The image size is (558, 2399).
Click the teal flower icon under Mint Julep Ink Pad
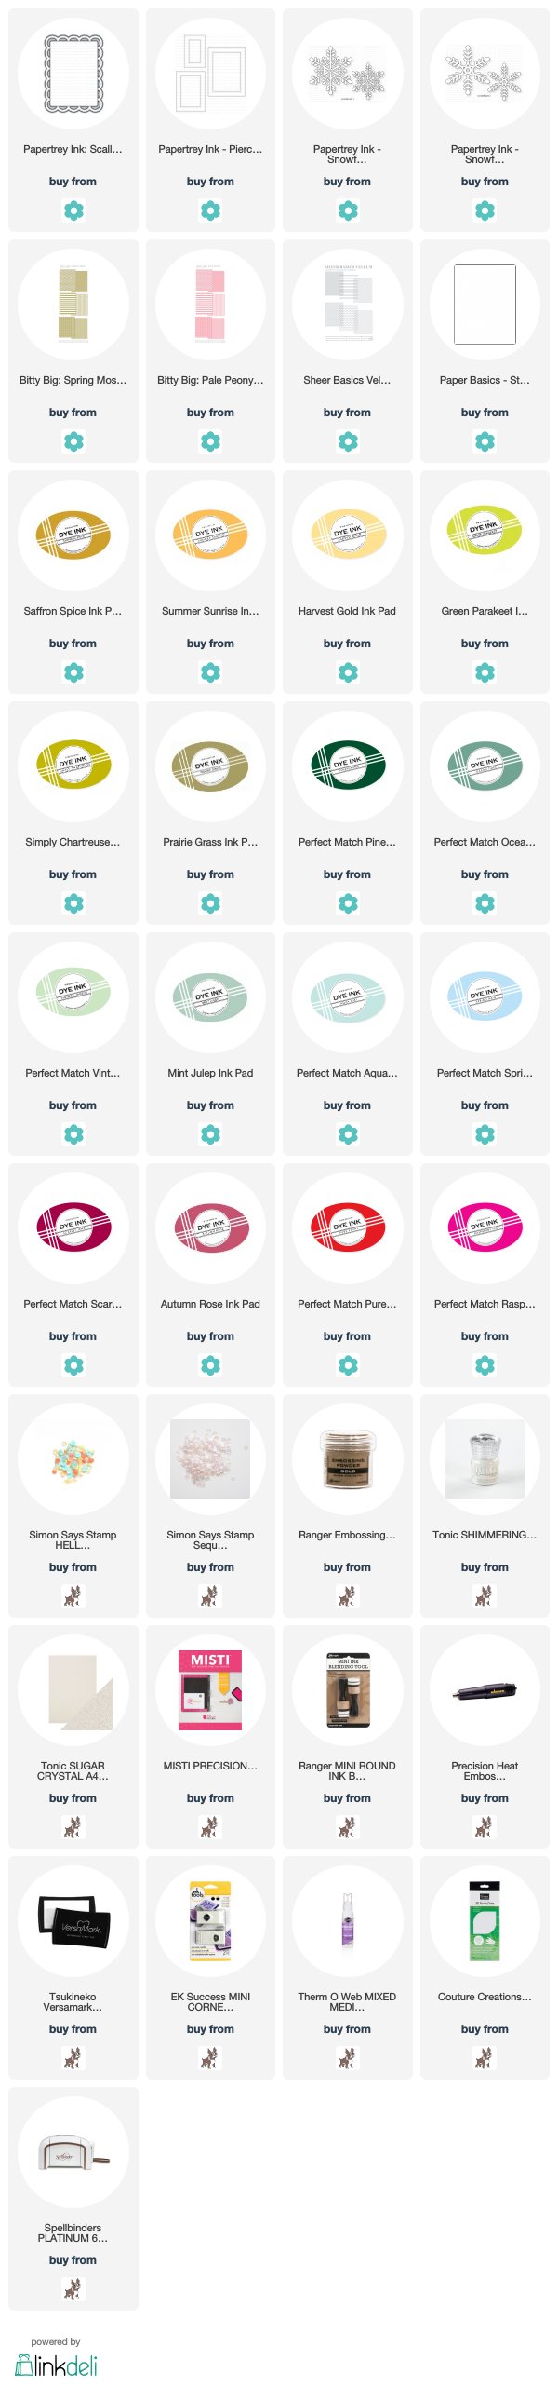(x=210, y=1133)
